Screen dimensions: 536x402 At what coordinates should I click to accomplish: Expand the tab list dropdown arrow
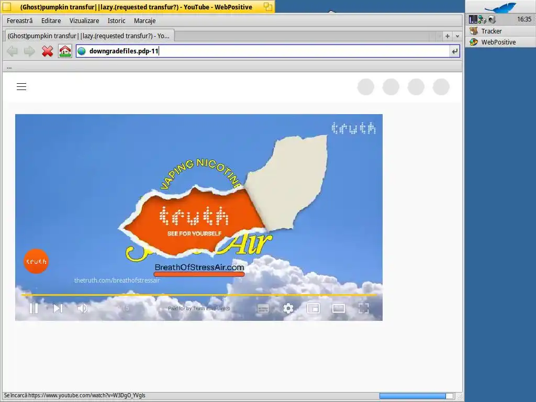tap(457, 36)
